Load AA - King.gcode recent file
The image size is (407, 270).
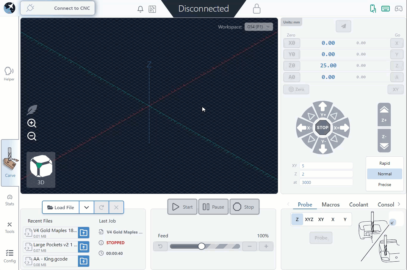(x=84, y=261)
